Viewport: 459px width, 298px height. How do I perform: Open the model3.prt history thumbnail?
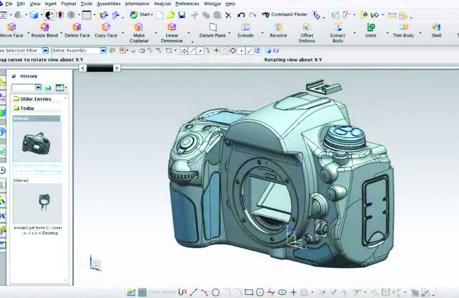pos(37,204)
